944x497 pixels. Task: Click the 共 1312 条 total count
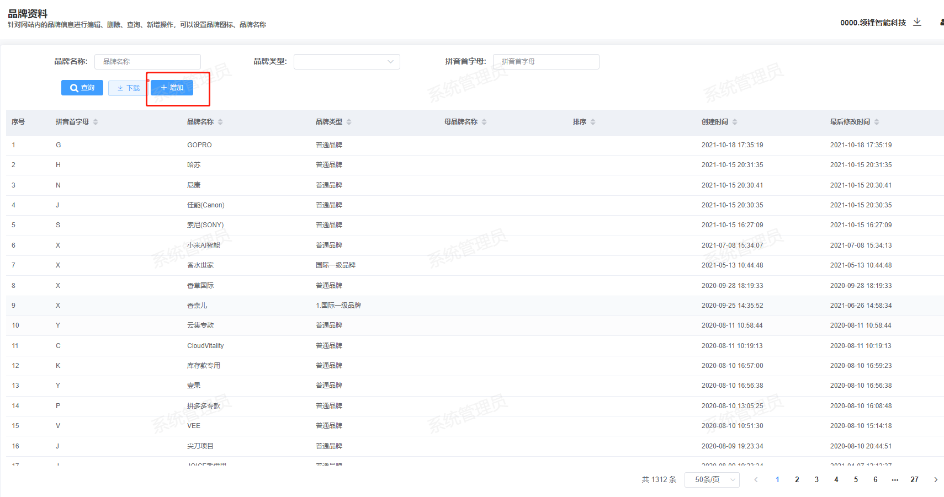[659, 480]
